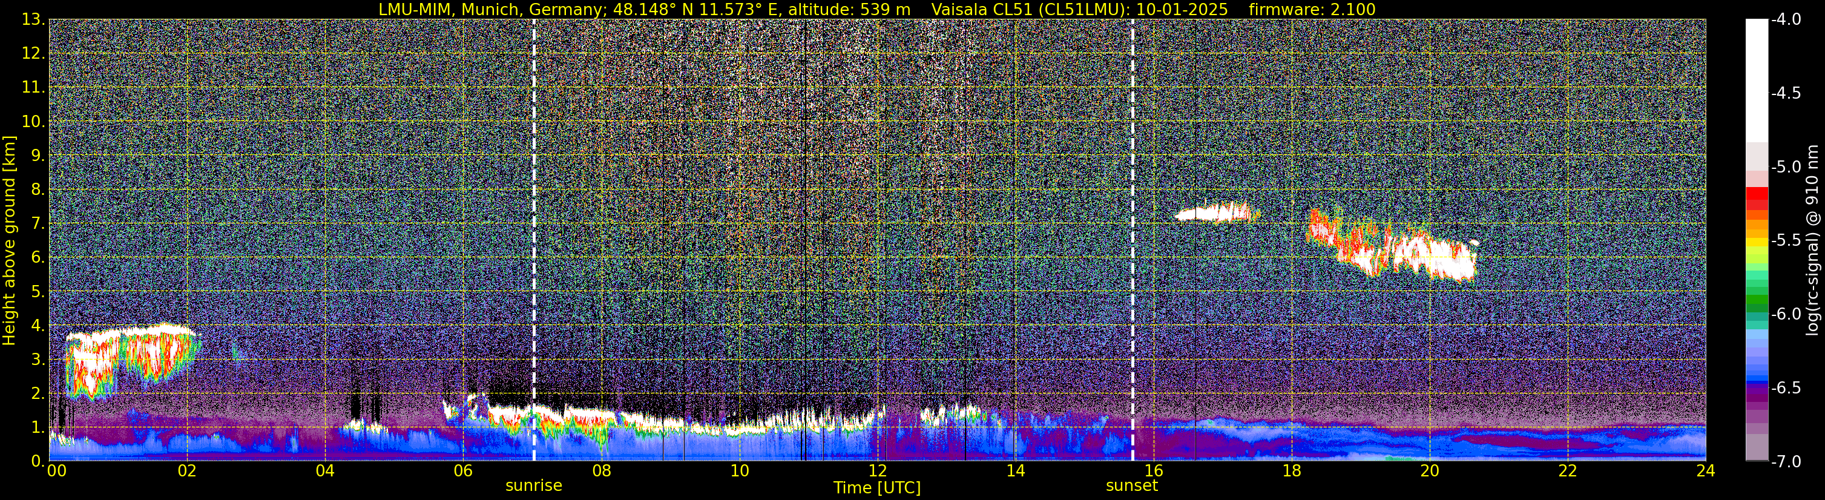
Task: Click the 24 tick on the time axis
Action: [x=1706, y=470]
